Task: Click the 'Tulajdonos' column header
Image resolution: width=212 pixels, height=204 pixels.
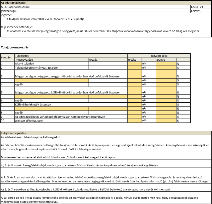Action: point(71,56)
